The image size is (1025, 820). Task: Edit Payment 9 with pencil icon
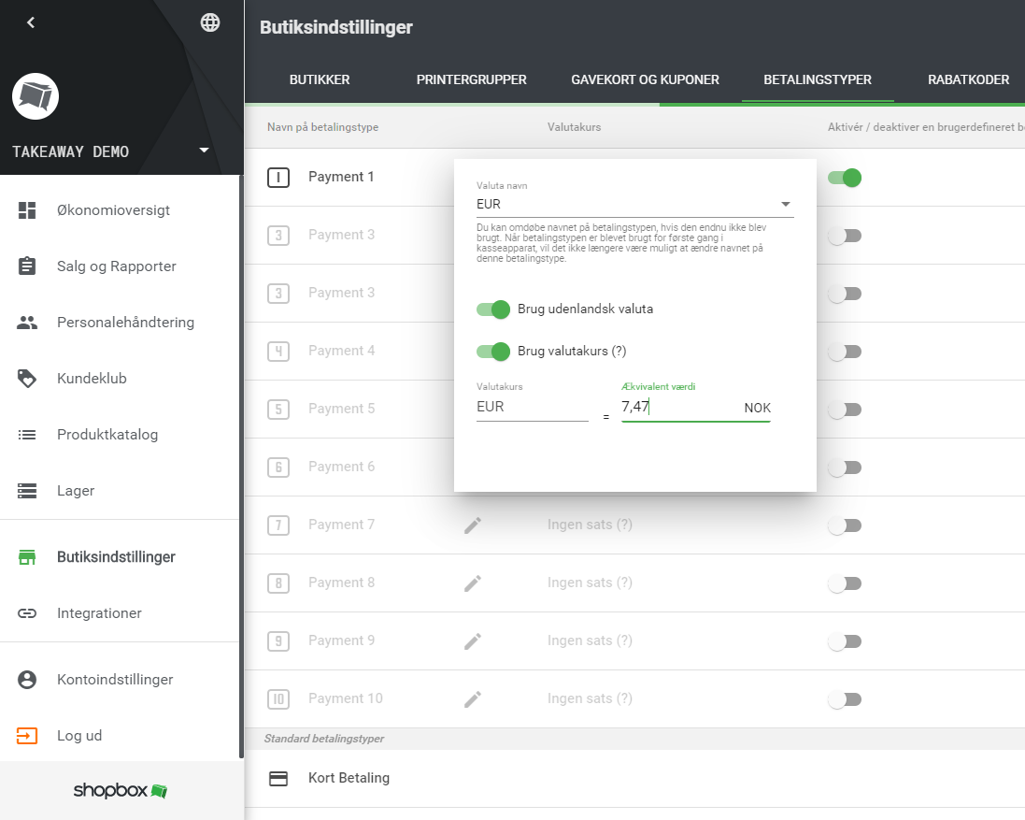473,640
